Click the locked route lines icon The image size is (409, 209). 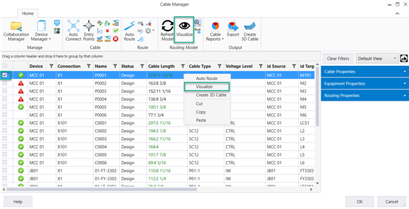(x=141, y=24)
